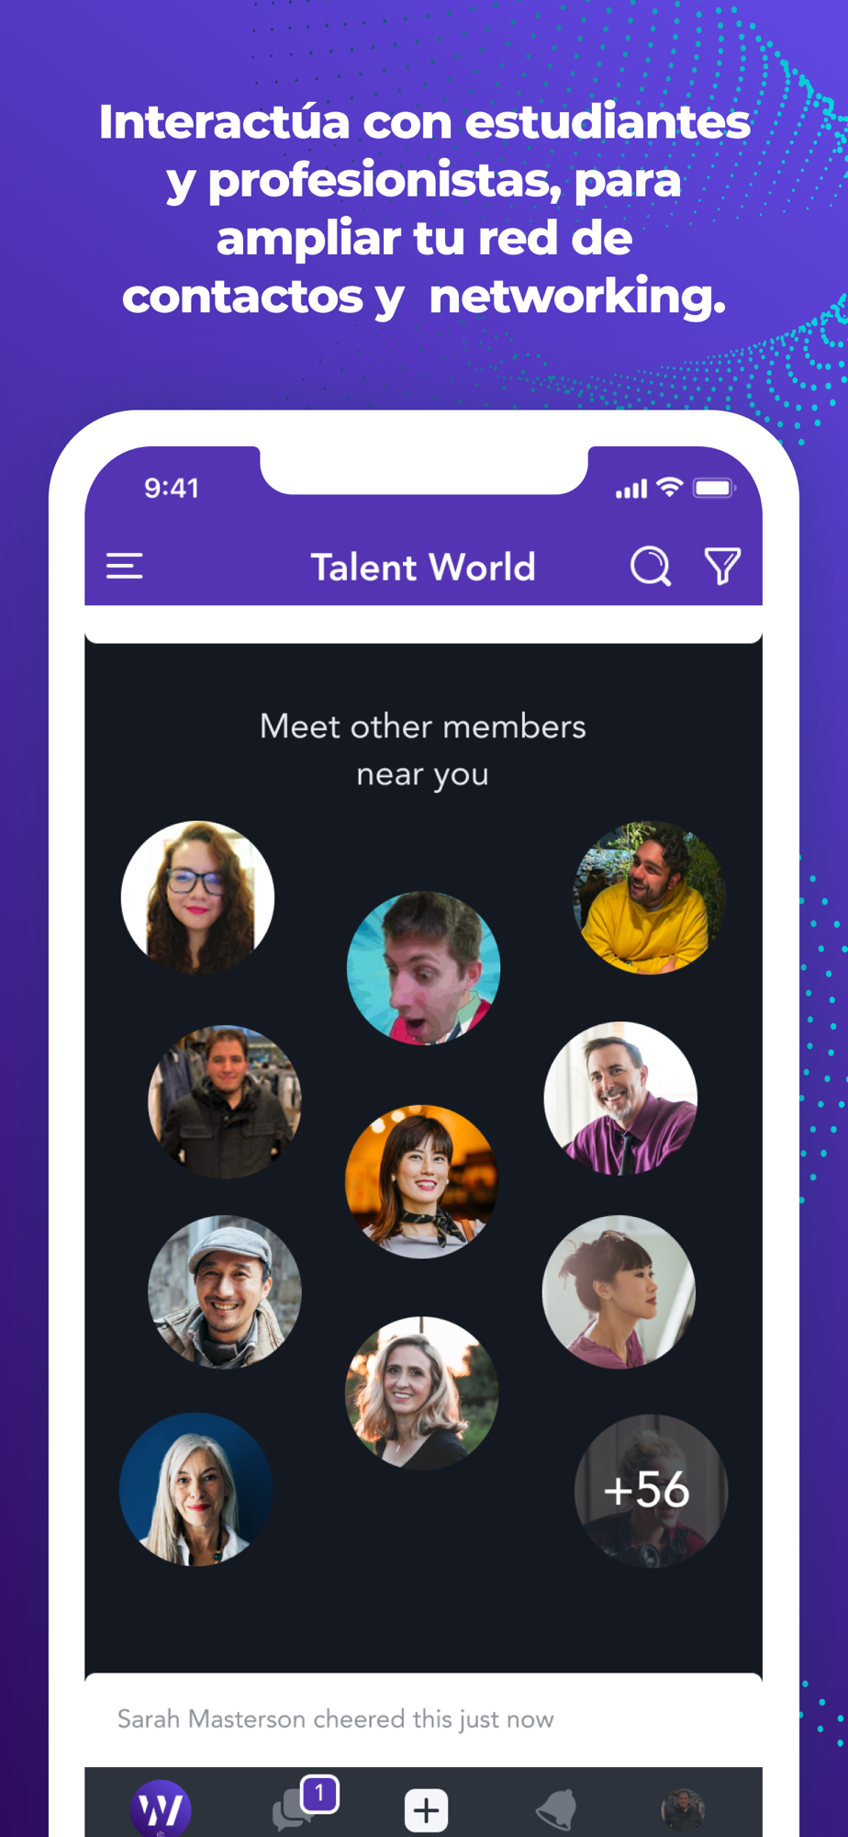Select blonde woman at sunset avatar

(421, 1393)
